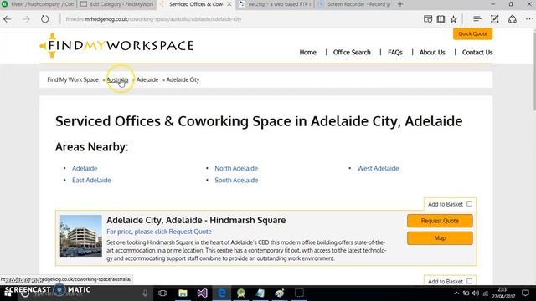536x301 pixels.
Task: Switch to Edit Category FindMyWork tab
Action: click(x=117, y=4)
